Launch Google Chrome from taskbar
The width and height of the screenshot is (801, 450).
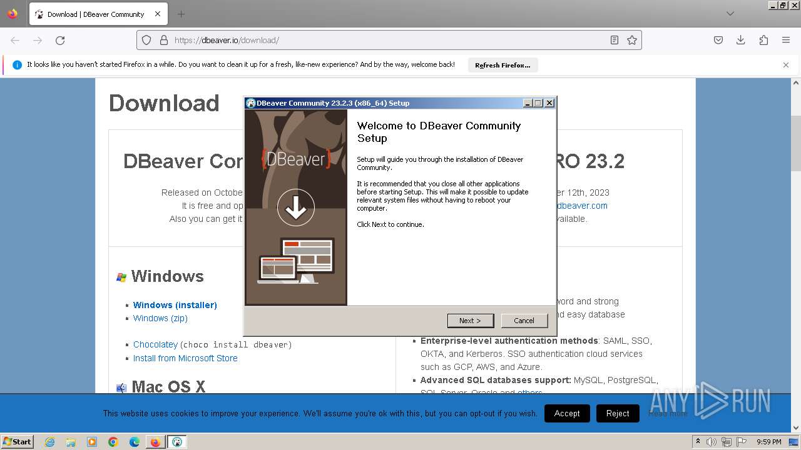click(x=113, y=442)
